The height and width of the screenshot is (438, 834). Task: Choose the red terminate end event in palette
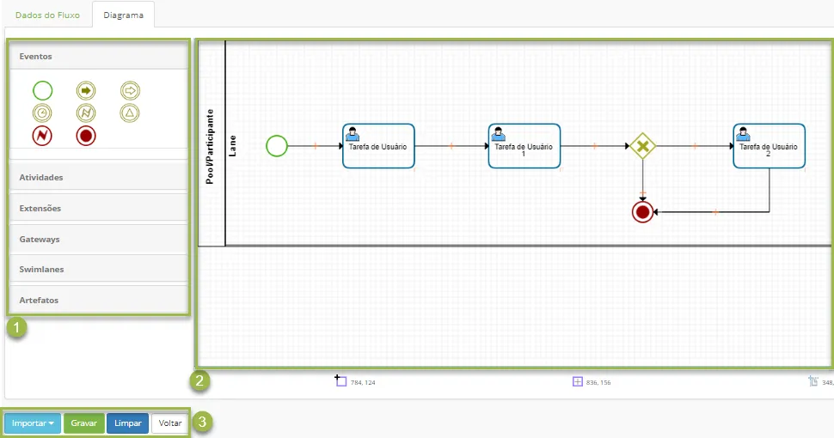(86, 136)
